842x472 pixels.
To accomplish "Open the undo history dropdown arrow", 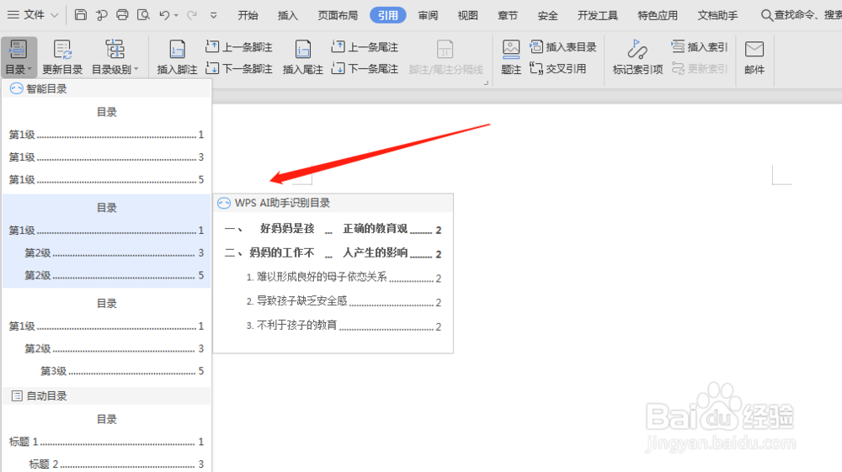I will tap(176, 15).
